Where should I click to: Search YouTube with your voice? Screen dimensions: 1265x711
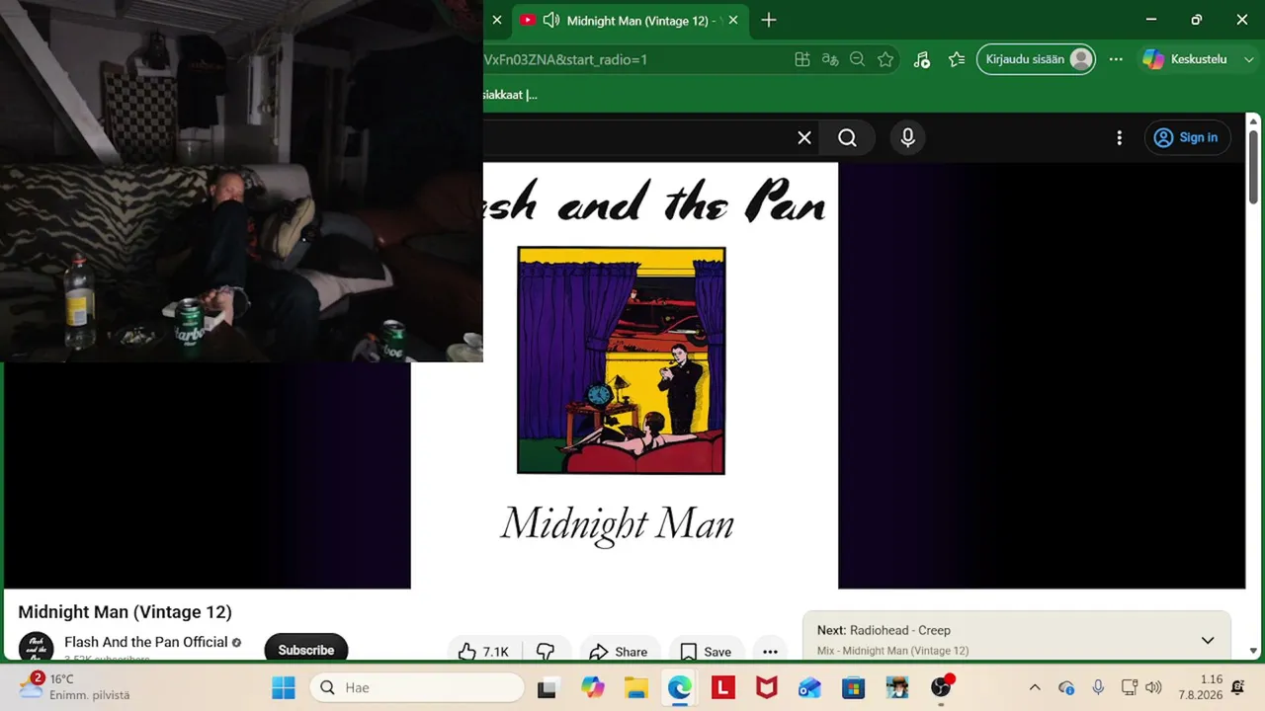pos(908,138)
